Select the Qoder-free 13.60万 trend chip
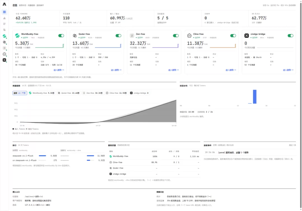Screen dimensions: 302x211 [x=69, y=93]
